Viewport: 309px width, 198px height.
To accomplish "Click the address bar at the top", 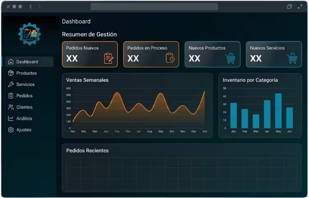I will click(x=154, y=7).
